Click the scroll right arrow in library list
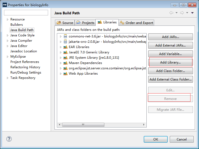This screenshot has height=149, width=199. pos(144,125)
